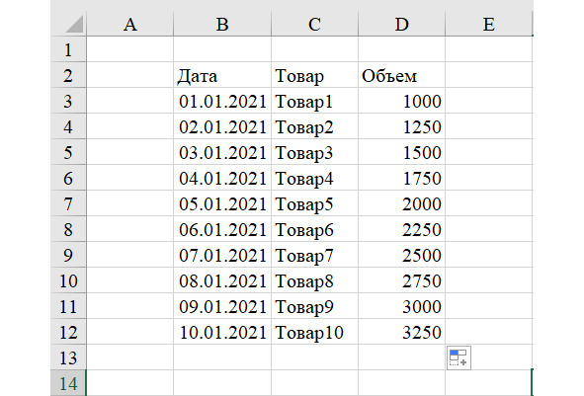Click the Auto Fill Options icon
584x396 pixels.
click(x=459, y=357)
